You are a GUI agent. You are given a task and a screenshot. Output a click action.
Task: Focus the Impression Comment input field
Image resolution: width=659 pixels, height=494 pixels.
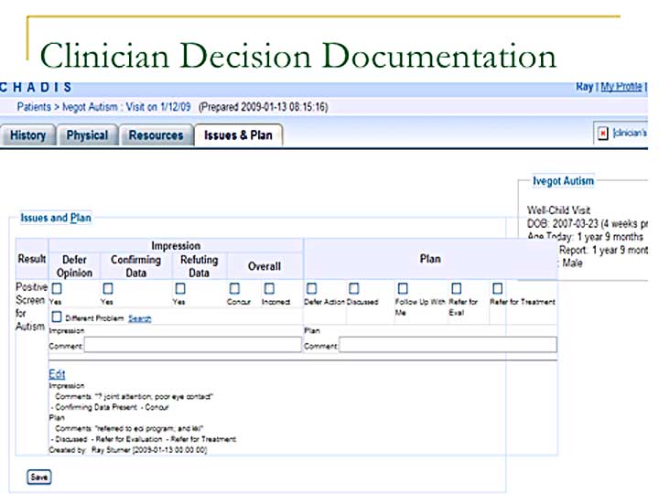pyautogui.click(x=192, y=345)
